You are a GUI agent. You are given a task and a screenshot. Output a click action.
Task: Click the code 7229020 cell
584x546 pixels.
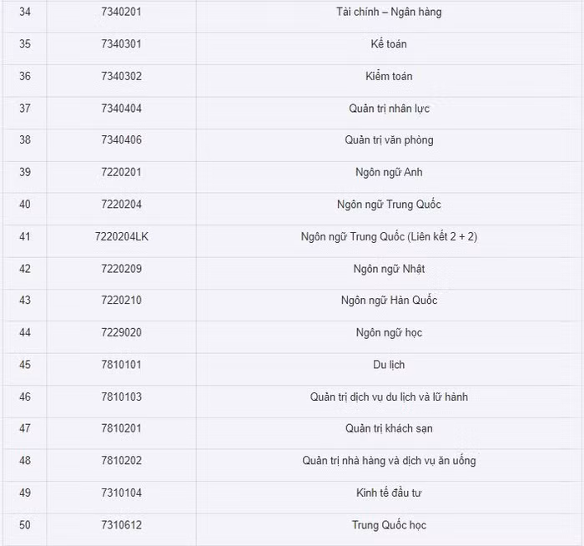121,332
